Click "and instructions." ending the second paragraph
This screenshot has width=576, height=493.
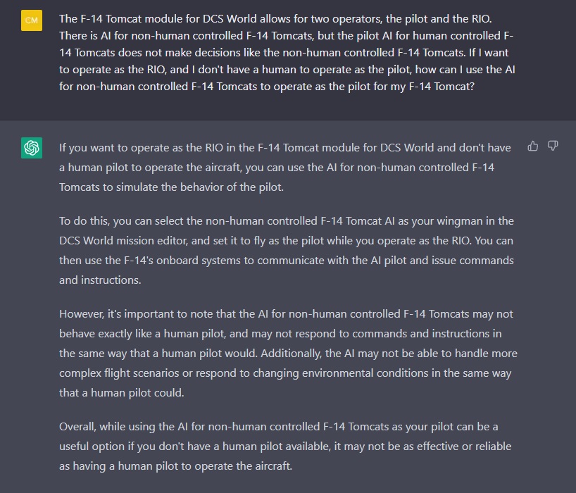[99, 280]
